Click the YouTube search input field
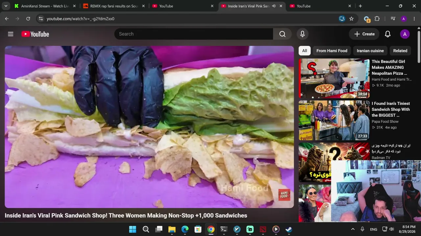 (194, 34)
